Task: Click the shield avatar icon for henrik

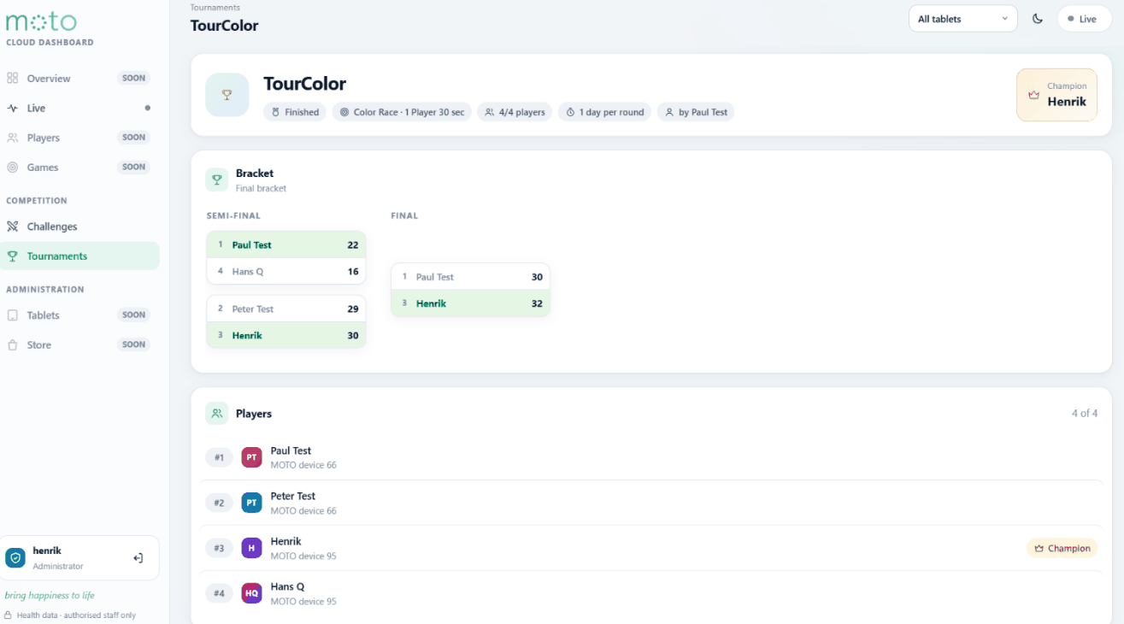Action: 15,558
